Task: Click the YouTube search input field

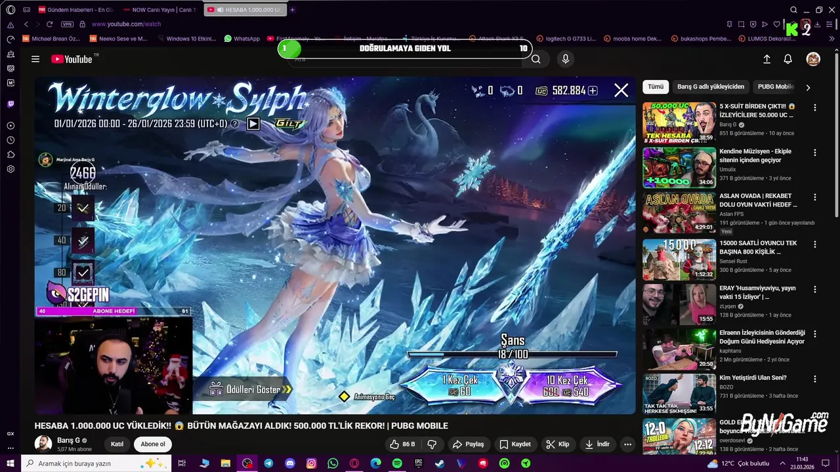Action: click(406, 59)
